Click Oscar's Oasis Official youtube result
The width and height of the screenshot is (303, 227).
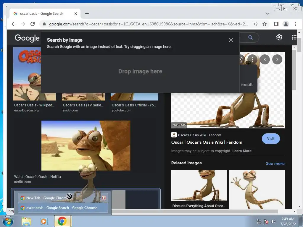point(134,105)
